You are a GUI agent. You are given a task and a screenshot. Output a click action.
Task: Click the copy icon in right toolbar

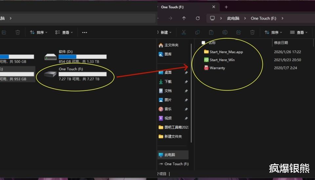[x=198, y=32]
